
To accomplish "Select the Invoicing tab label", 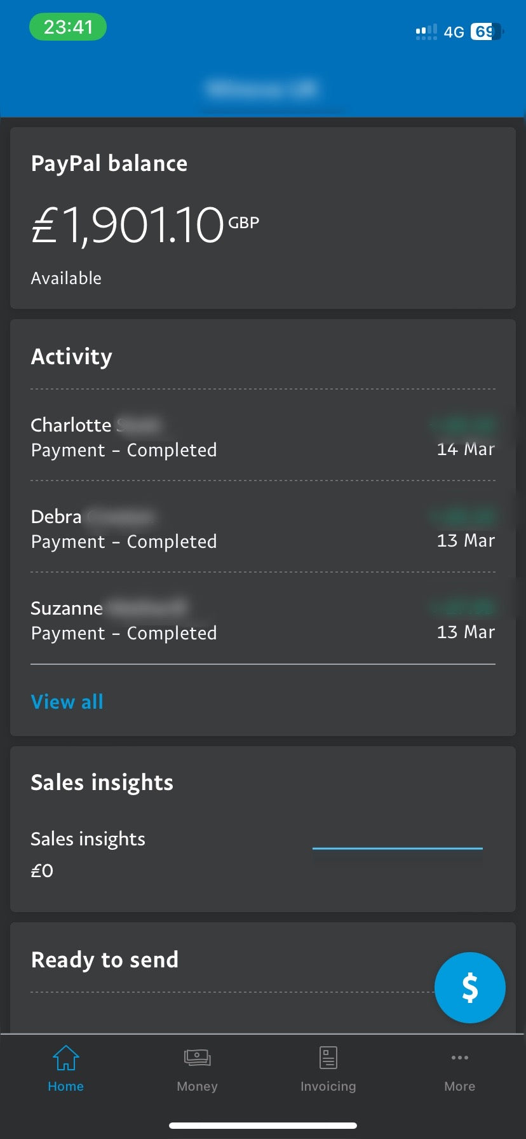I will pos(328,1086).
